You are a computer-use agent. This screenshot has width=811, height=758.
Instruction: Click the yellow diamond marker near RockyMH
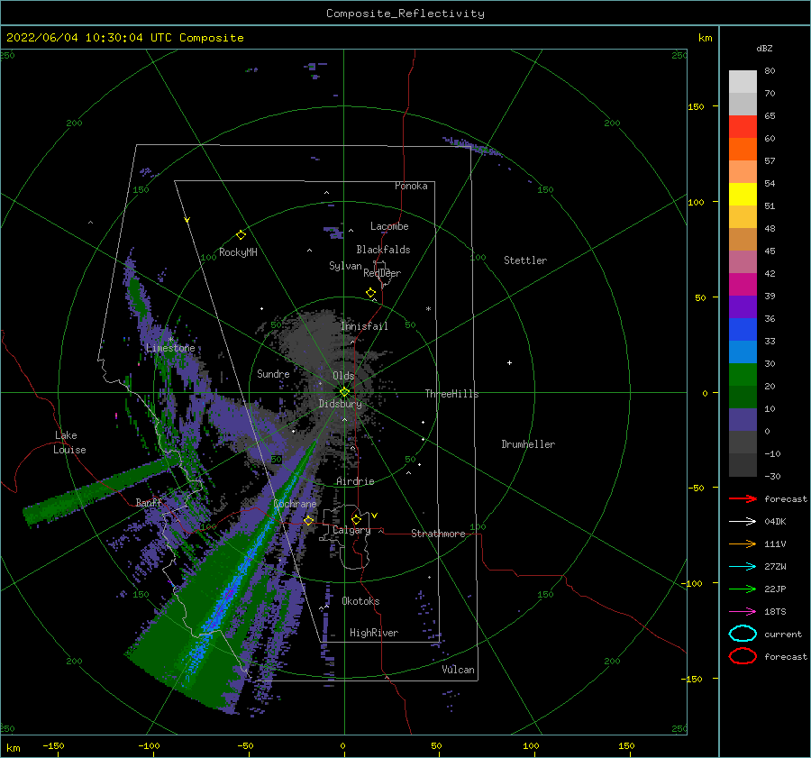click(x=241, y=235)
